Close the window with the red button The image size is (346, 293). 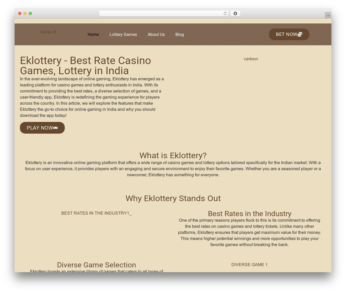(x=20, y=14)
